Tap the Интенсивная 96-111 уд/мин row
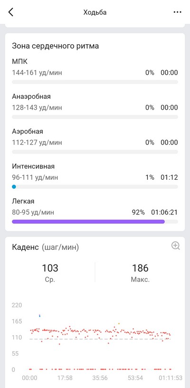The width and height of the screenshot is (190, 388). 95,177
